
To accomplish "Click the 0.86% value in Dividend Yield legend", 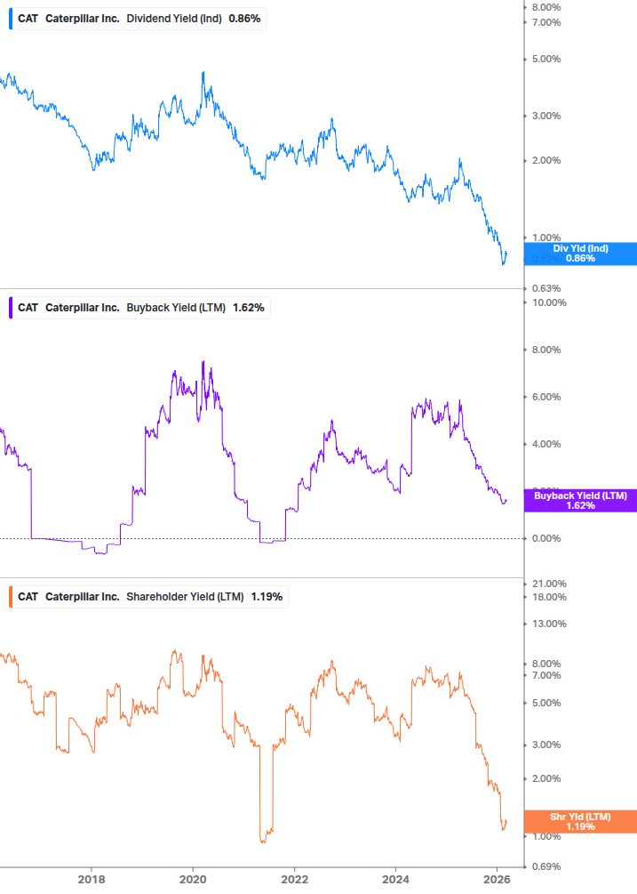I will (245, 19).
